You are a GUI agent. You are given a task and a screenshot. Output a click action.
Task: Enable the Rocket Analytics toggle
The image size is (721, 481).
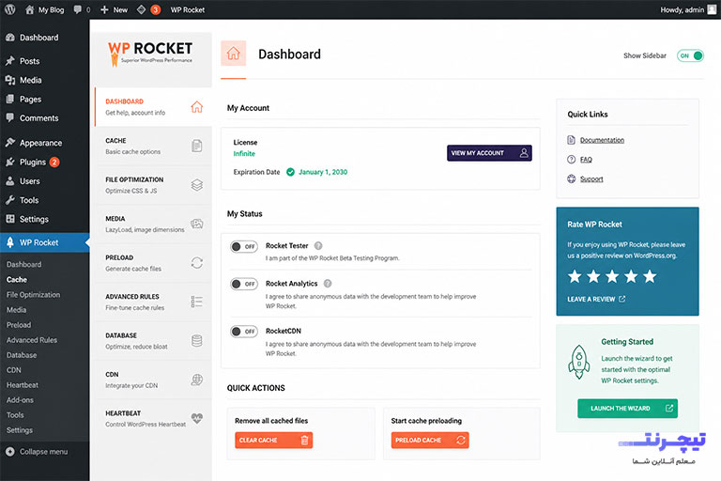point(244,284)
